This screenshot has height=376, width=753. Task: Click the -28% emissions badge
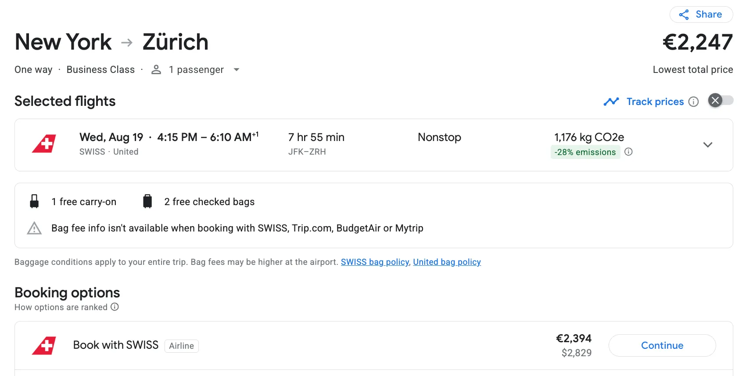585,152
